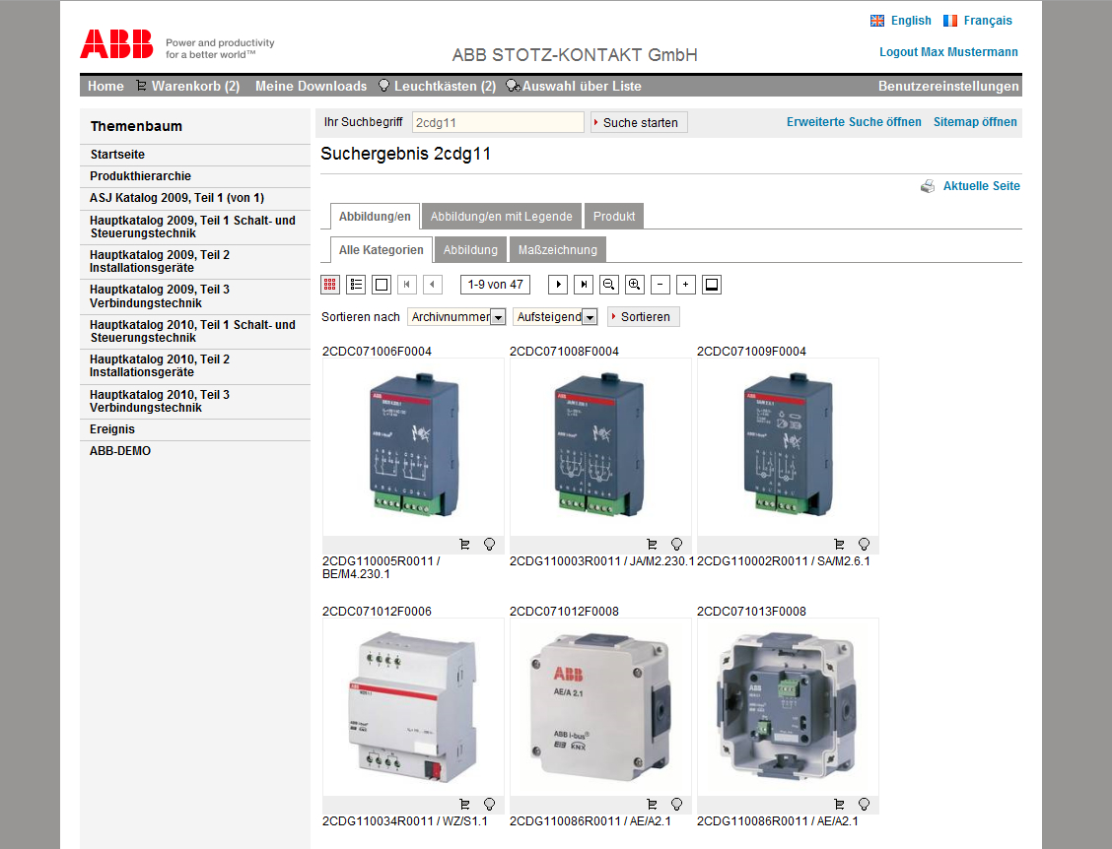This screenshot has width=1112, height=849.
Task: Switch to list view layout
Action: [356, 285]
